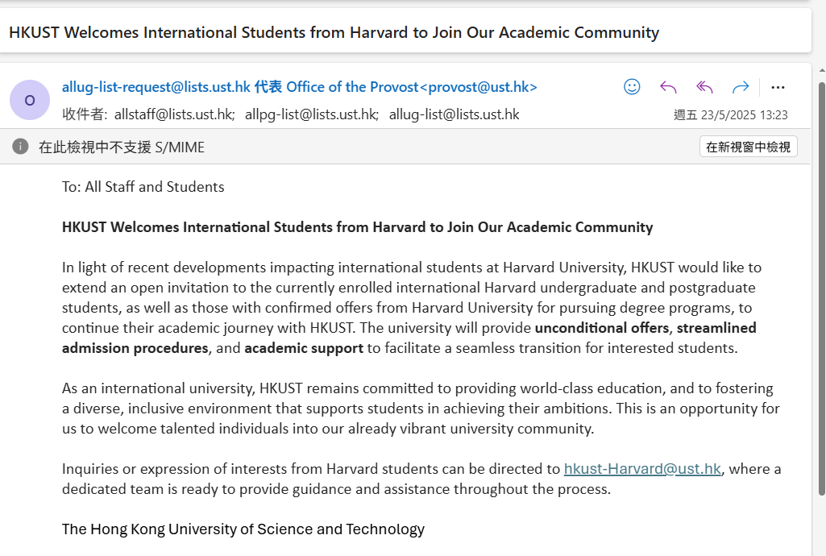This screenshot has width=826, height=556.
Task: Click the 在新視窗中檢視 button
Action: 748,147
